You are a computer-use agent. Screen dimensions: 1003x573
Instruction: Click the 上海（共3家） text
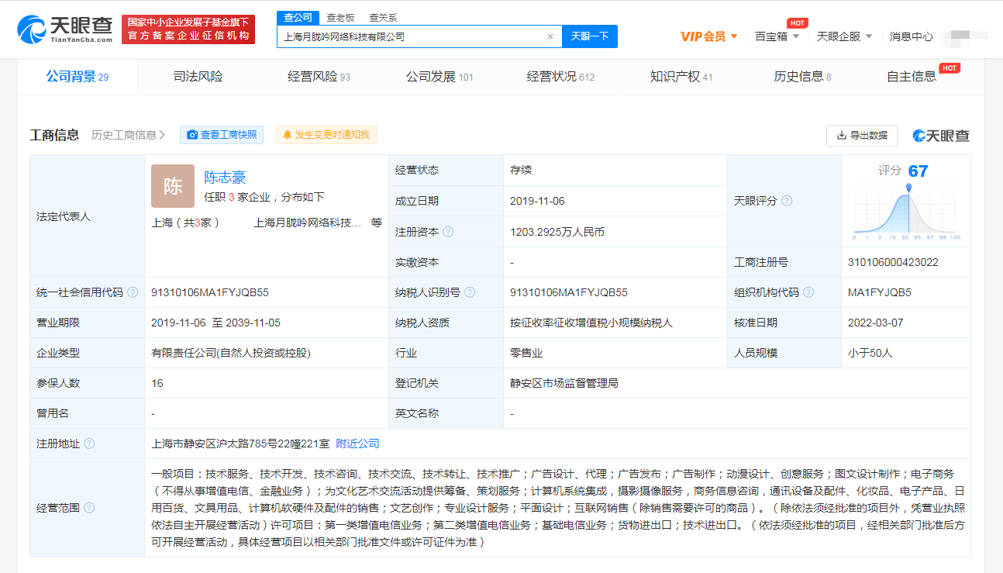[x=186, y=223]
